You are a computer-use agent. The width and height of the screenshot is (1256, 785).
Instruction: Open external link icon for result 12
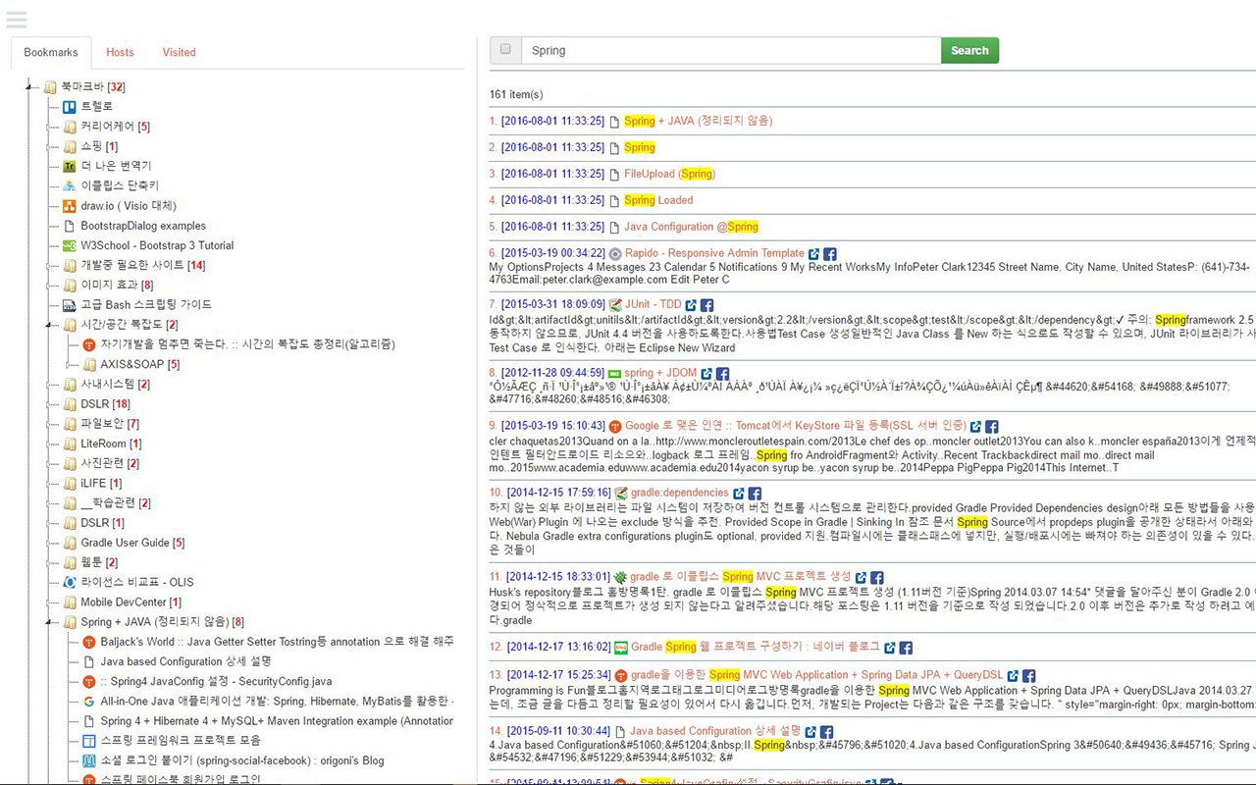(x=889, y=648)
